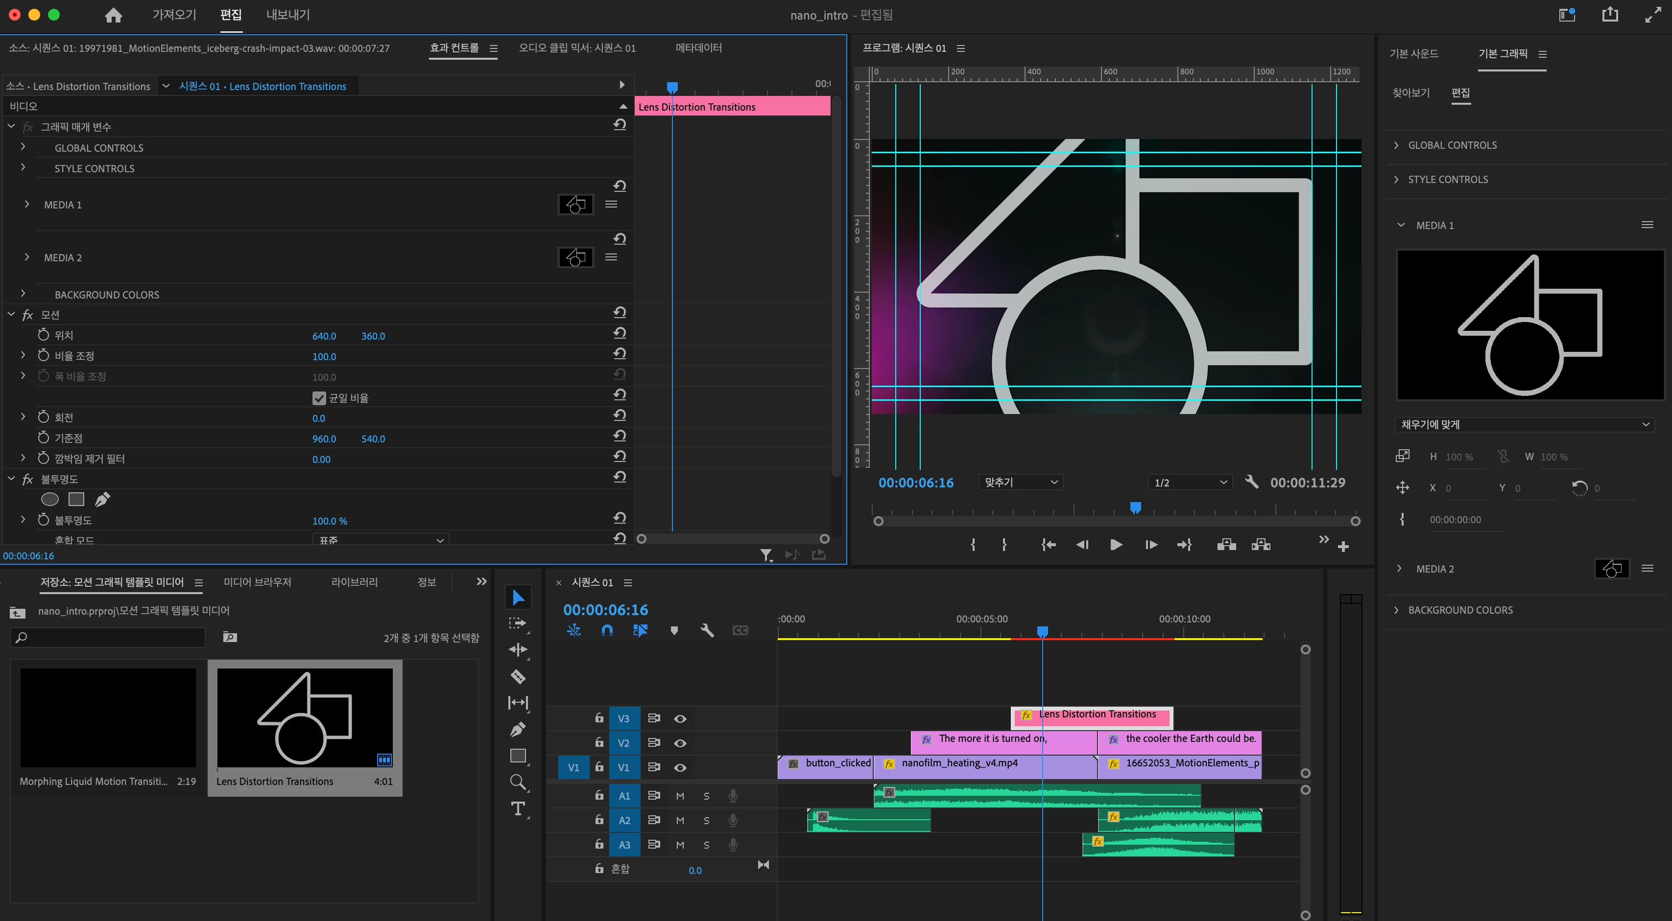This screenshot has height=921, width=1672.
Task: Click the Home icon in the top bar
Action: pyautogui.click(x=114, y=15)
